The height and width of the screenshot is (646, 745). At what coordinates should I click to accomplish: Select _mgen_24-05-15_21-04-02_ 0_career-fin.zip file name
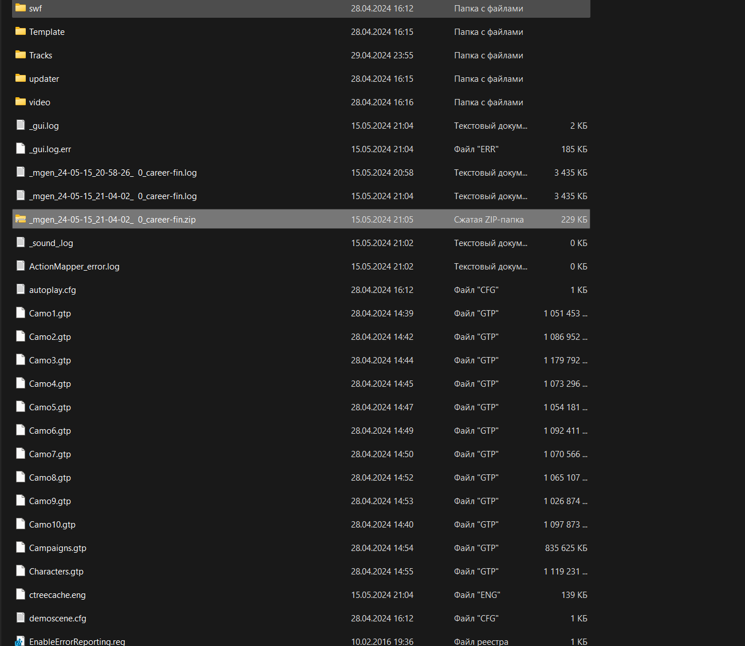pyautogui.click(x=112, y=220)
